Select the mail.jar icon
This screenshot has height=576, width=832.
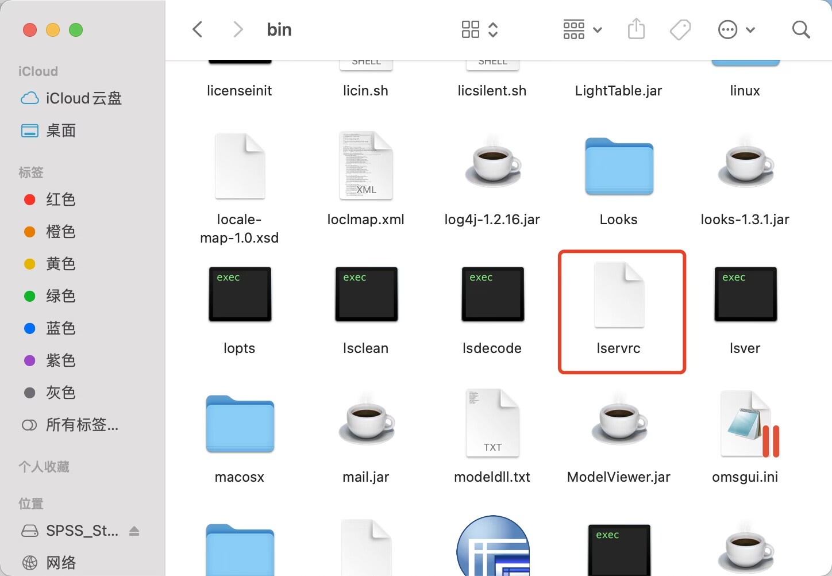tap(366, 420)
